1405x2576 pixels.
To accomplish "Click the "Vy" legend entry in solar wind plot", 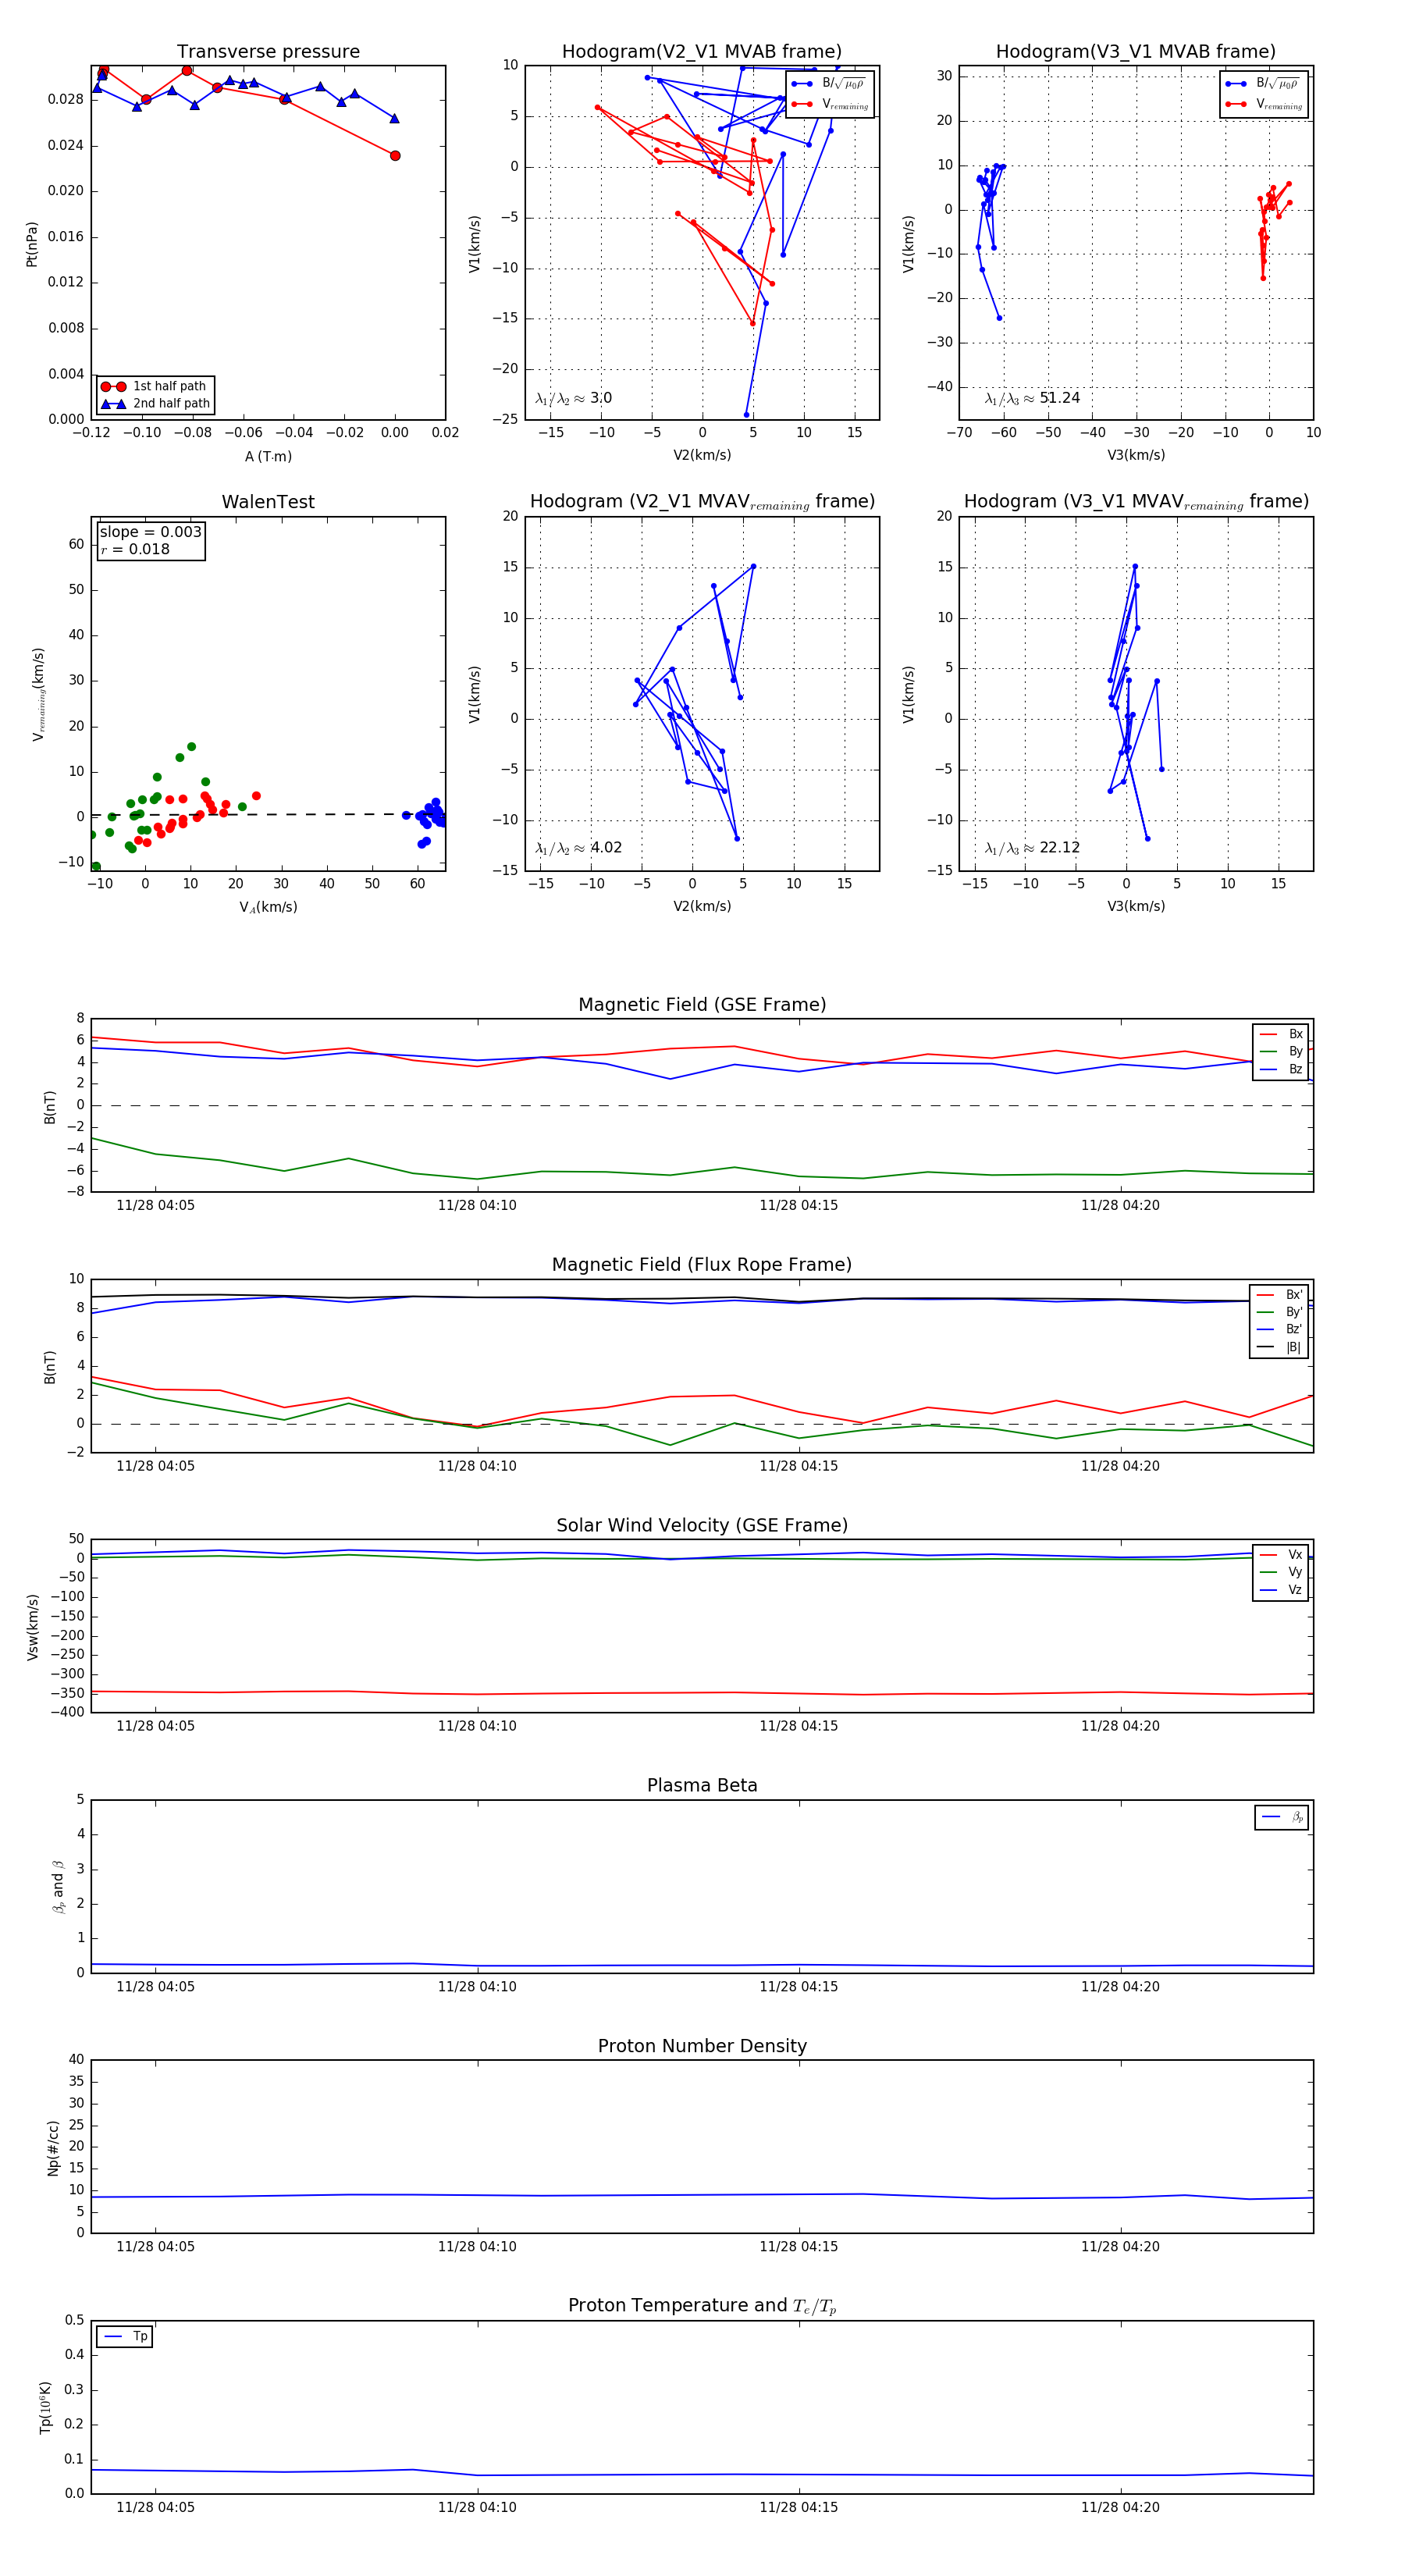I will [1281, 1572].
